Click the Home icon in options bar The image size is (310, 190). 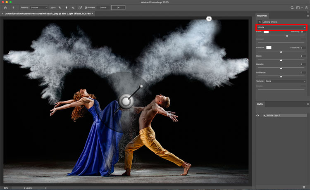pos(5,8)
